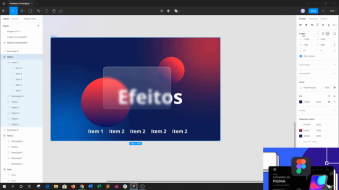Switch to the Prototype tab
The height and width of the screenshot is (190, 339).
point(313,19)
